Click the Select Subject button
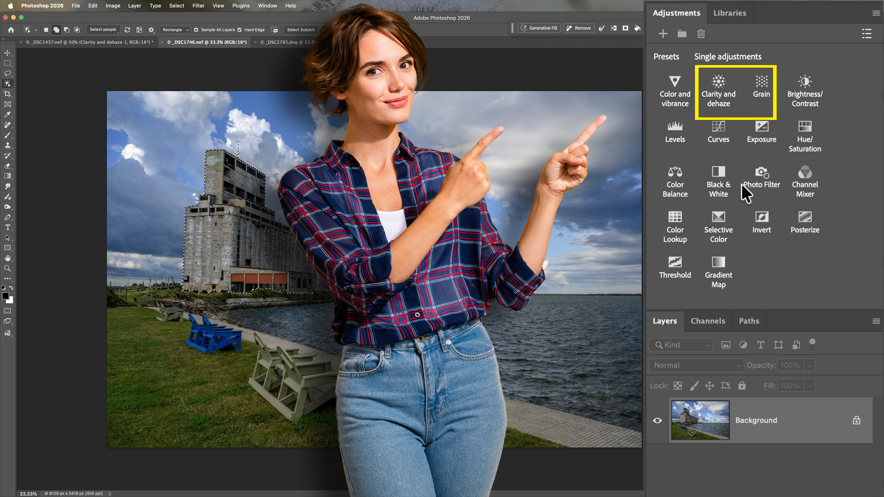 [x=301, y=30]
